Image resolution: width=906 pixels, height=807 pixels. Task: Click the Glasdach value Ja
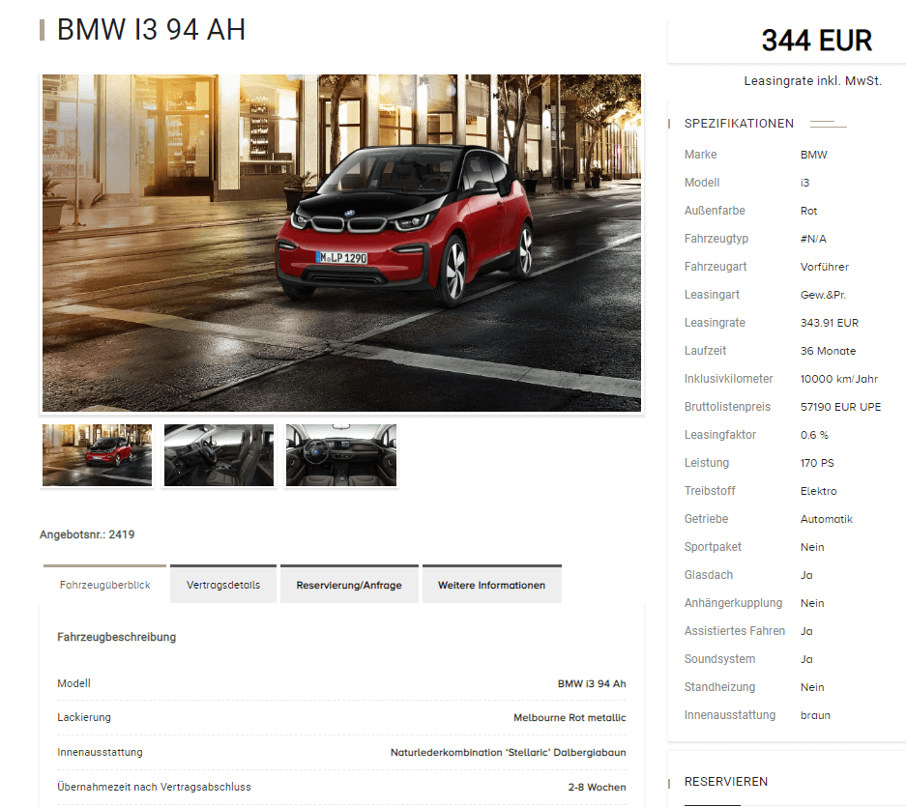point(806,575)
